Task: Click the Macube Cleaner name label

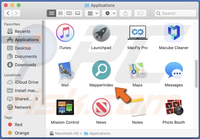Action: [x=174, y=48]
